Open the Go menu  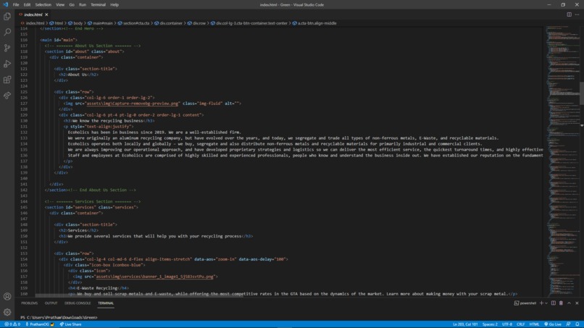(x=72, y=5)
